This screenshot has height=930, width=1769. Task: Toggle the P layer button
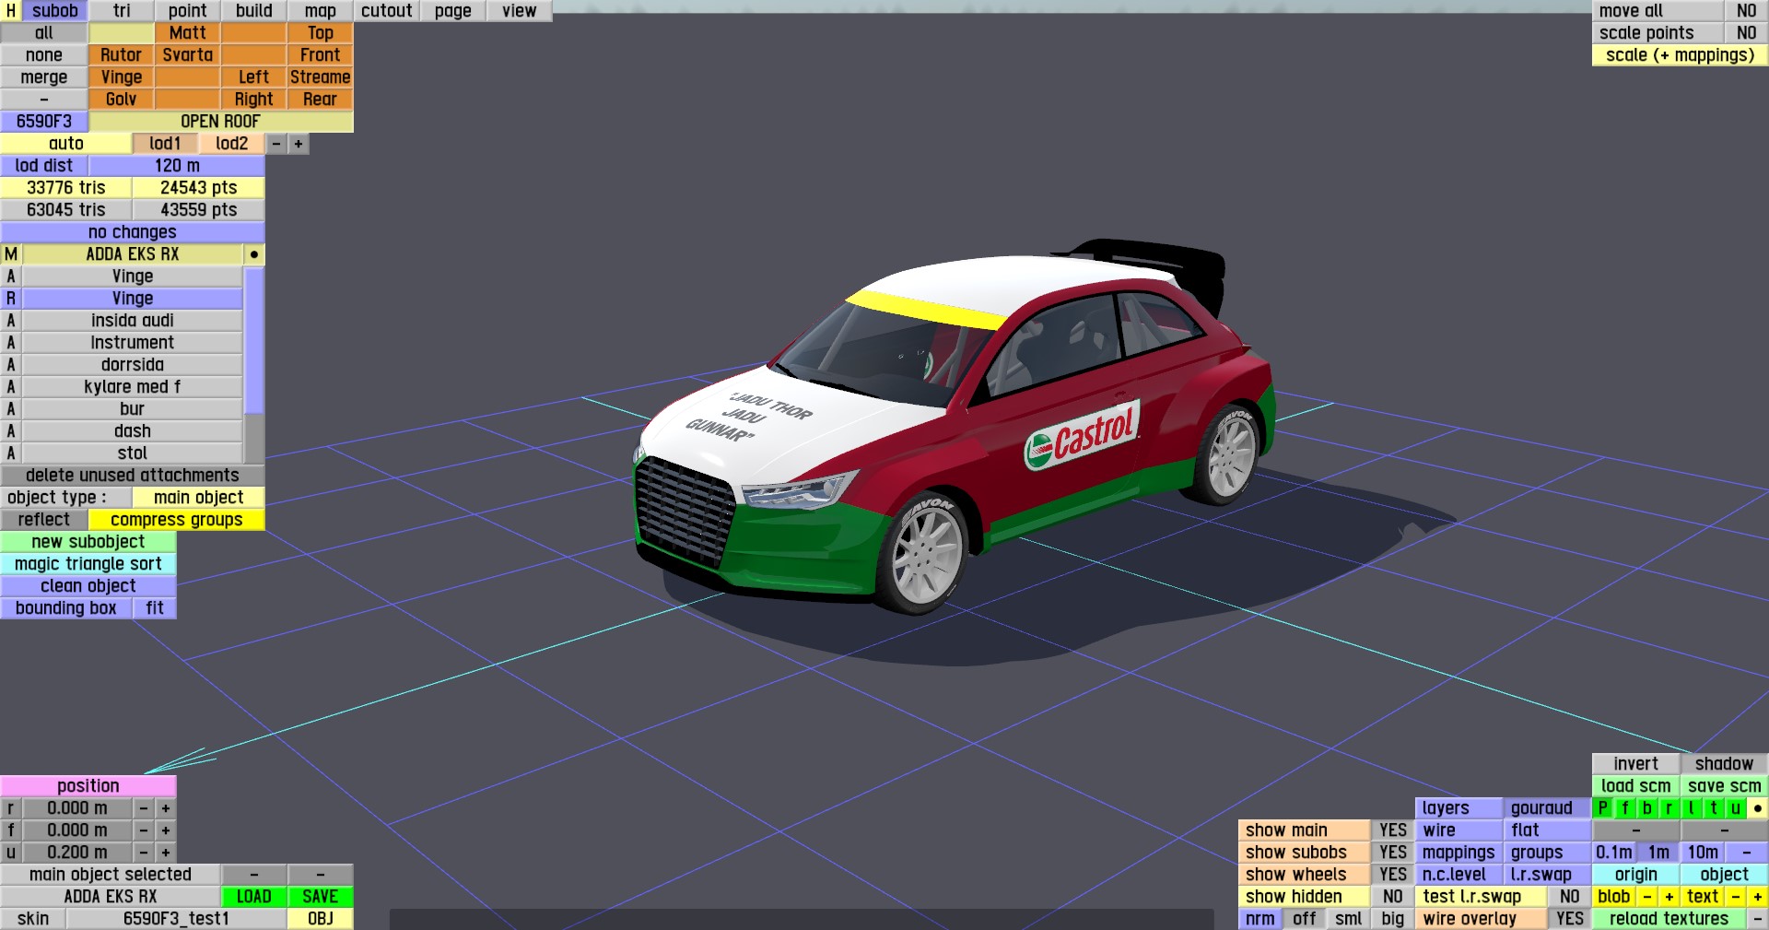1603,808
